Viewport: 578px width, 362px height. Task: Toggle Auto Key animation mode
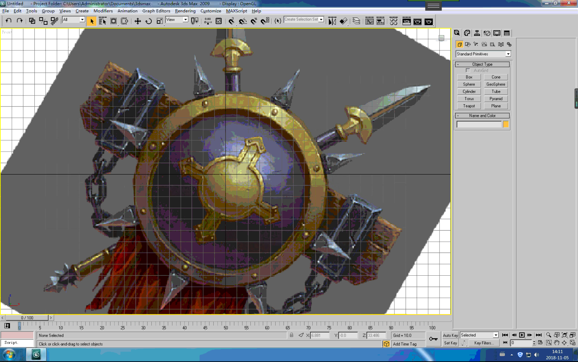[450, 335]
